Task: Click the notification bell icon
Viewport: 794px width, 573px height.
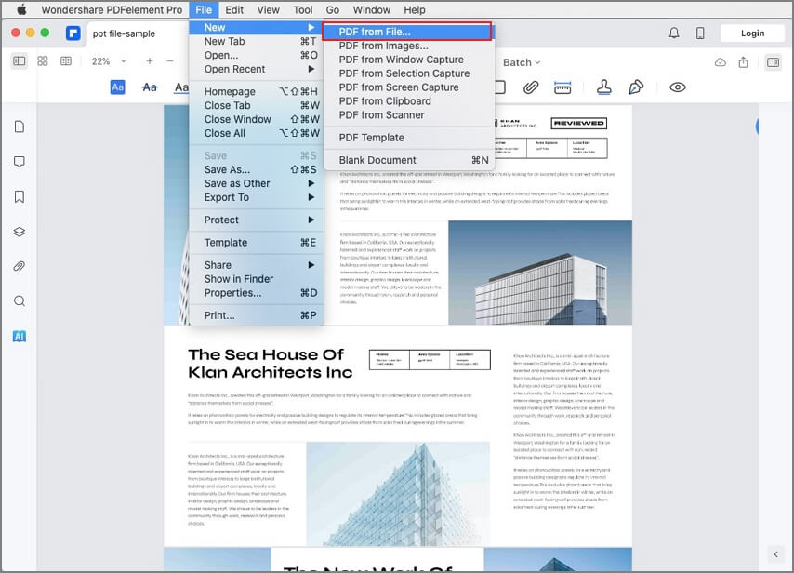Action: (674, 33)
